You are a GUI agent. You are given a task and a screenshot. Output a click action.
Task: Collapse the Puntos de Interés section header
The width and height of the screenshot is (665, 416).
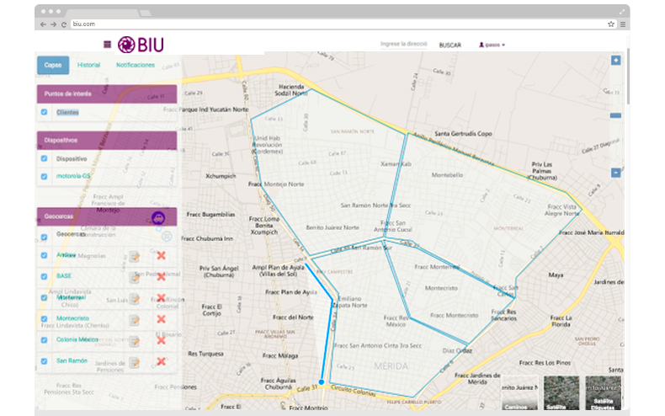coord(106,93)
